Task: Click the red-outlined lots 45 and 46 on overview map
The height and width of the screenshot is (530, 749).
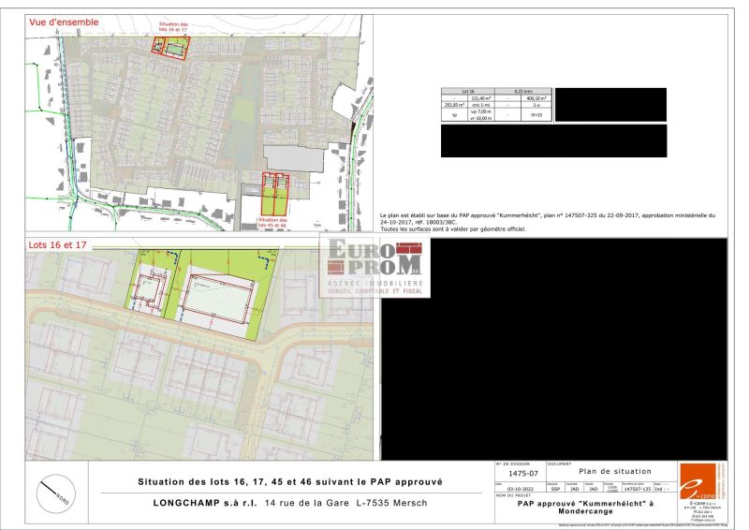Action: (x=275, y=194)
